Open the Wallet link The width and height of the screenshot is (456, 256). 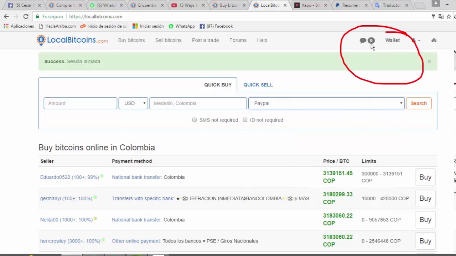tap(392, 40)
